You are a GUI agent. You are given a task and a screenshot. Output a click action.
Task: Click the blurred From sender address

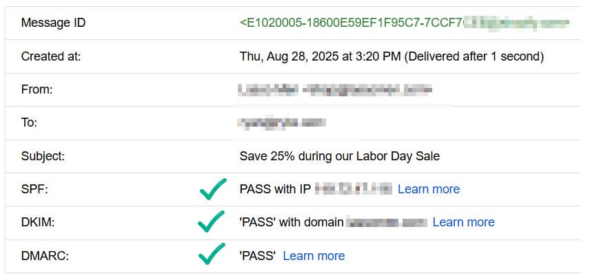click(x=334, y=90)
